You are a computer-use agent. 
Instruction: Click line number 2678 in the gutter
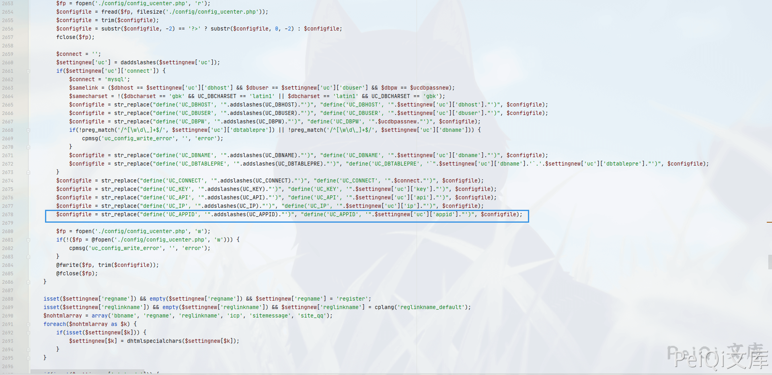(x=8, y=215)
